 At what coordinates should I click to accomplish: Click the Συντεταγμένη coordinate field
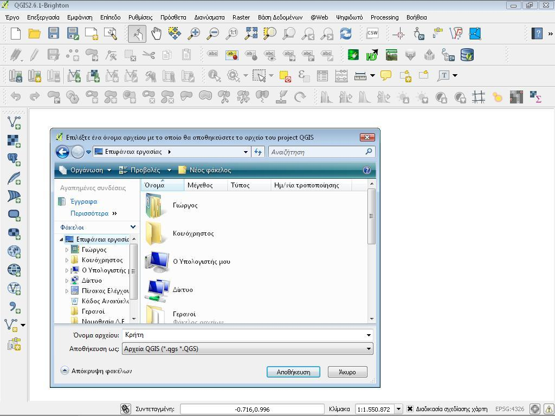pyautogui.click(x=252, y=409)
